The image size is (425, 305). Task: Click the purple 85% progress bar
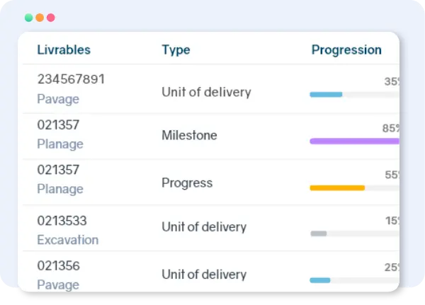(x=354, y=141)
